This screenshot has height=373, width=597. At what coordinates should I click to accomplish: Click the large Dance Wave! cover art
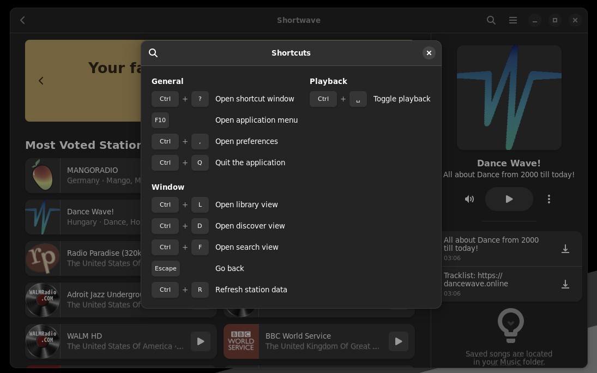pyautogui.click(x=509, y=98)
